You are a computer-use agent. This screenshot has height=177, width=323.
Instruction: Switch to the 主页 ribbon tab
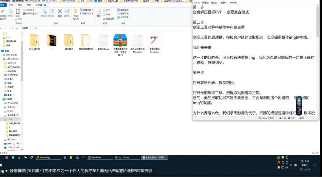(x=11, y=5)
